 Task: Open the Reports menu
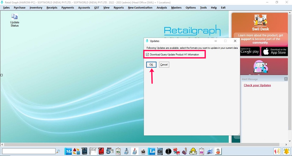[x=119, y=8]
